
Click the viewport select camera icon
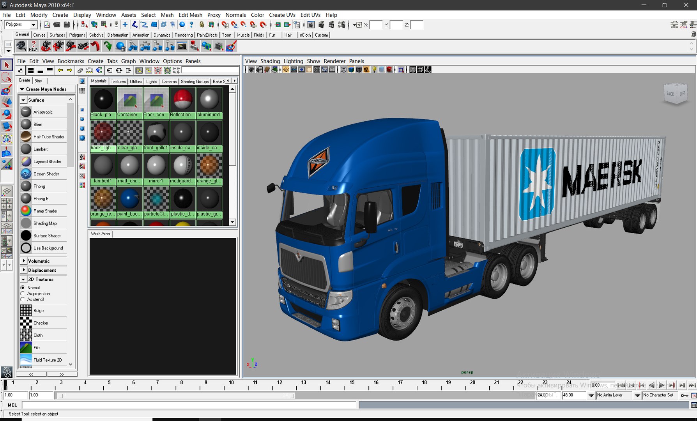pos(251,69)
